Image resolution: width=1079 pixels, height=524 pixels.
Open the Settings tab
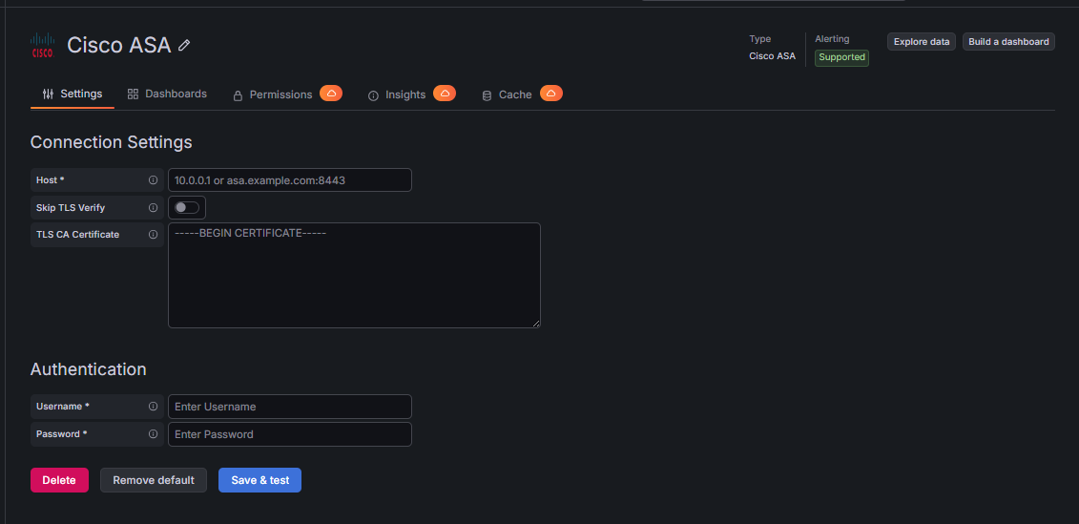click(x=73, y=94)
